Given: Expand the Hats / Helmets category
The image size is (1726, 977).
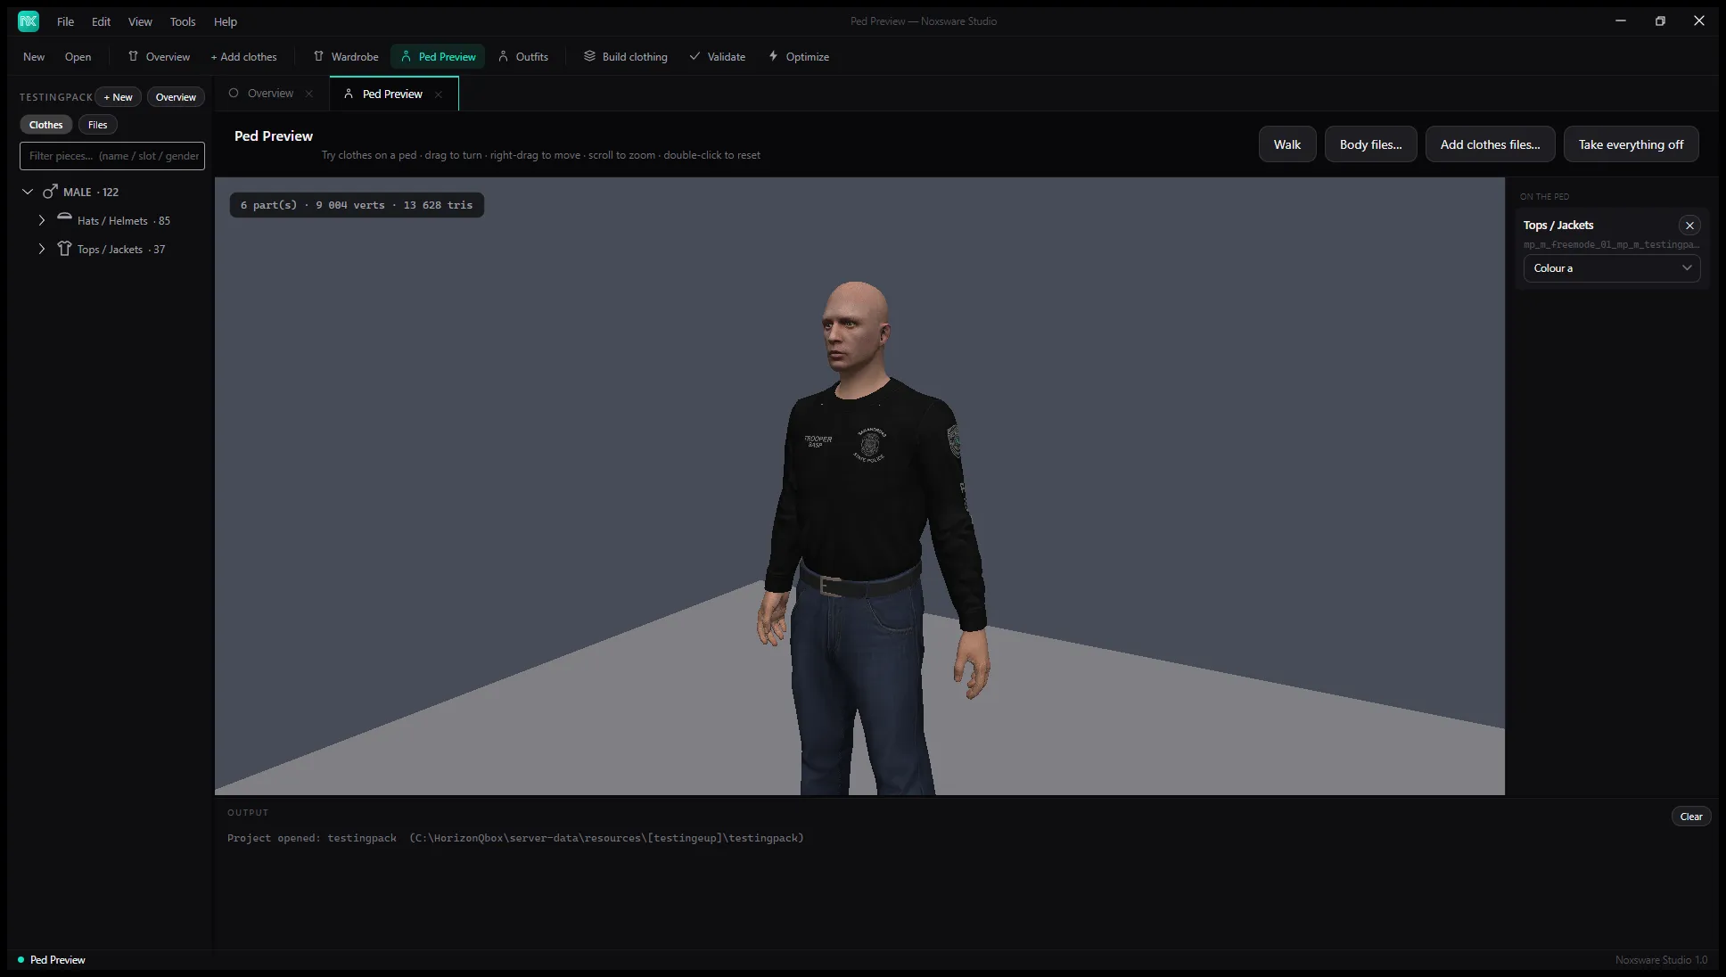Looking at the screenshot, I should 41,220.
